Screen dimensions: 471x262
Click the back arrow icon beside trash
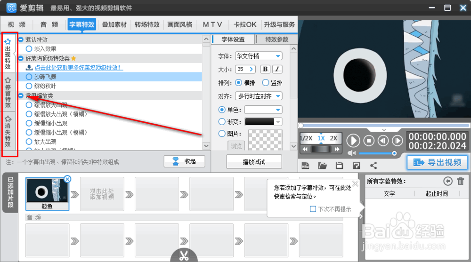pos(447,181)
